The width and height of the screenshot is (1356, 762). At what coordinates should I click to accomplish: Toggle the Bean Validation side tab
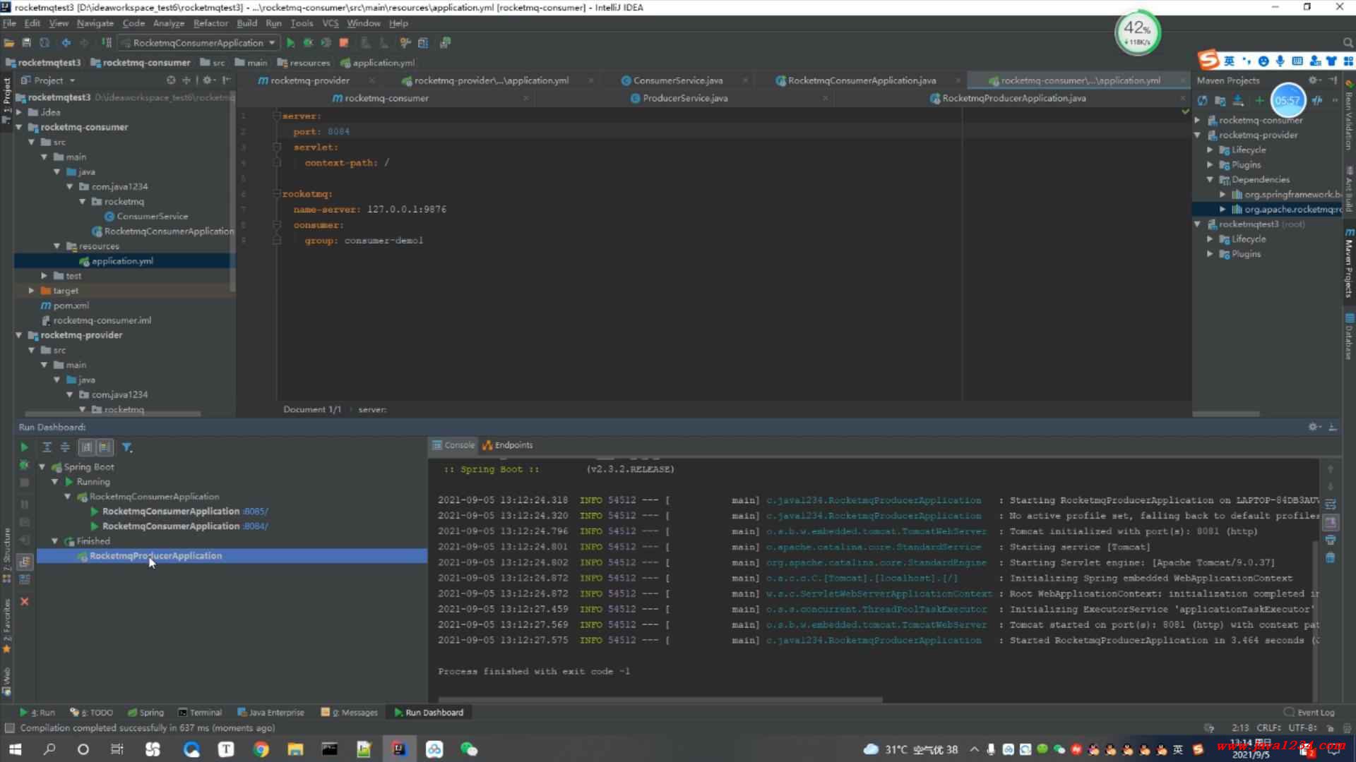click(1349, 115)
